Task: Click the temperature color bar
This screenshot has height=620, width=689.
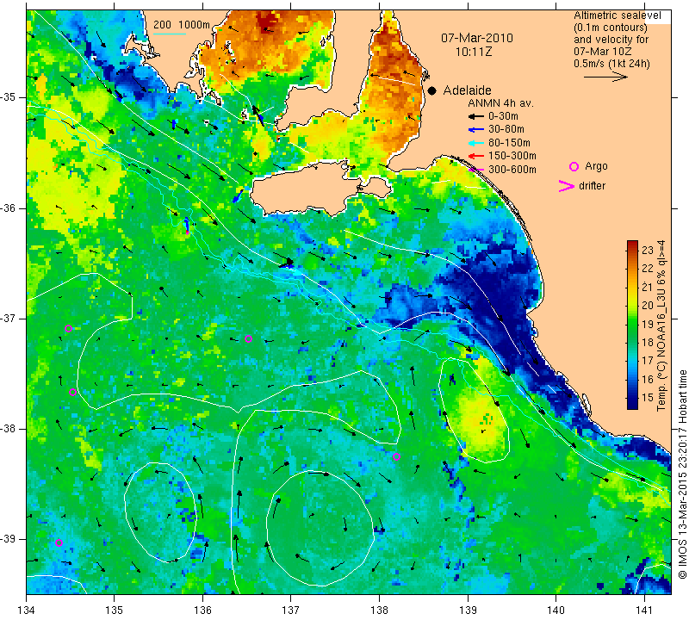Action: (632, 325)
